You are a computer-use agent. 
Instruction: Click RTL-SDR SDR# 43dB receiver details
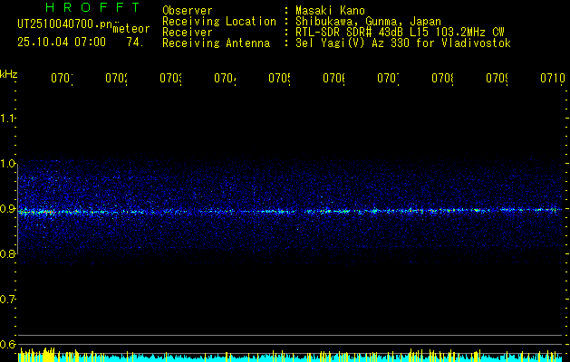(x=400, y=33)
